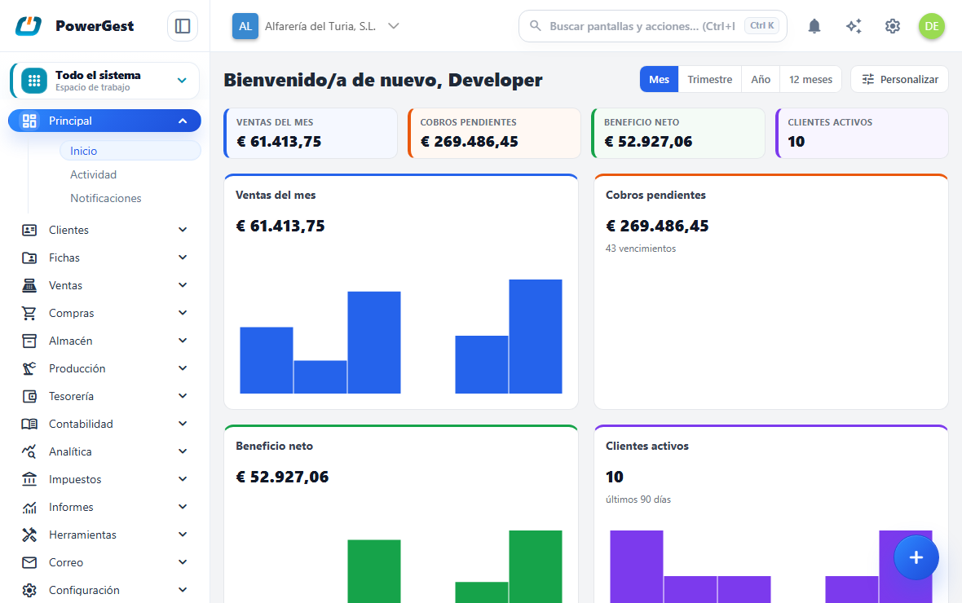Open the Notificaciones submenu item
Image resolution: width=962 pixels, height=603 pixels.
click(130, 198)
